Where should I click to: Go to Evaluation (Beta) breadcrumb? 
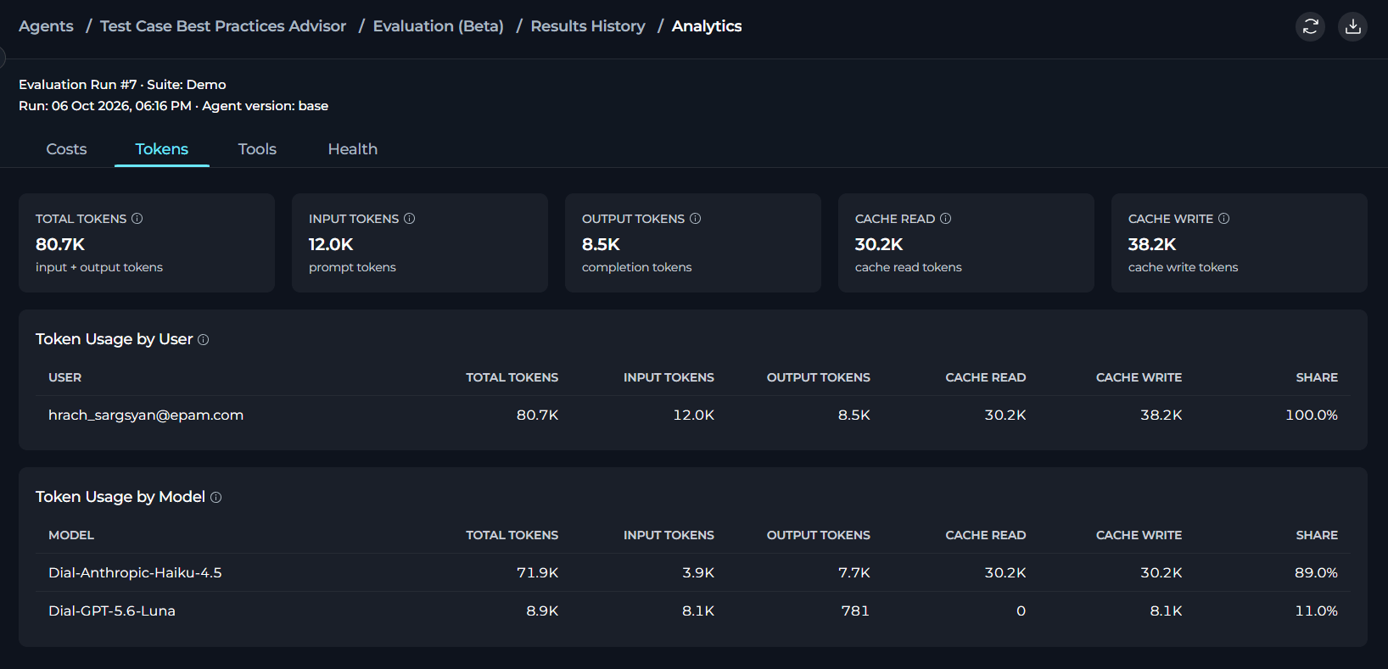[438, 26]
